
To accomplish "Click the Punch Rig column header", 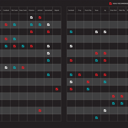I will [88, 10].
